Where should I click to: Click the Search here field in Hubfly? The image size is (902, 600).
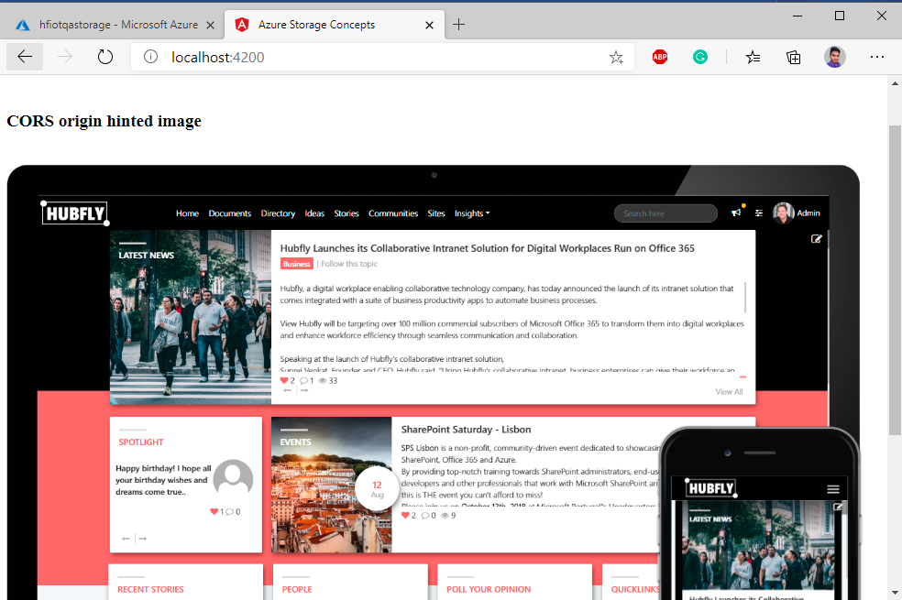pos(665,213)
